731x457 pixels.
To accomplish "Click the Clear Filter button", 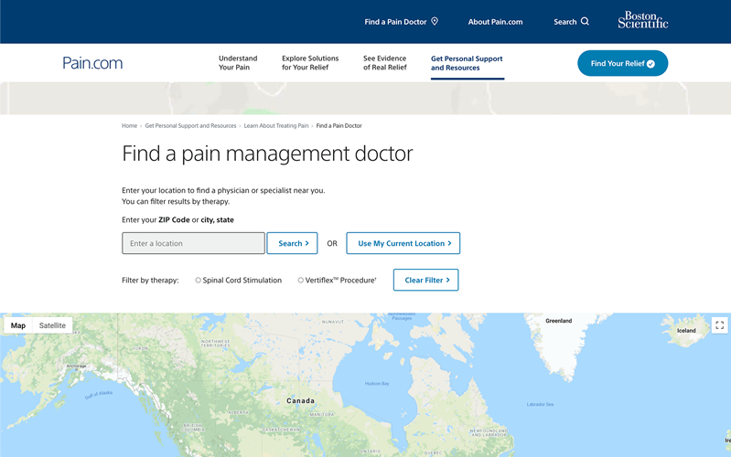I will 426,280.
